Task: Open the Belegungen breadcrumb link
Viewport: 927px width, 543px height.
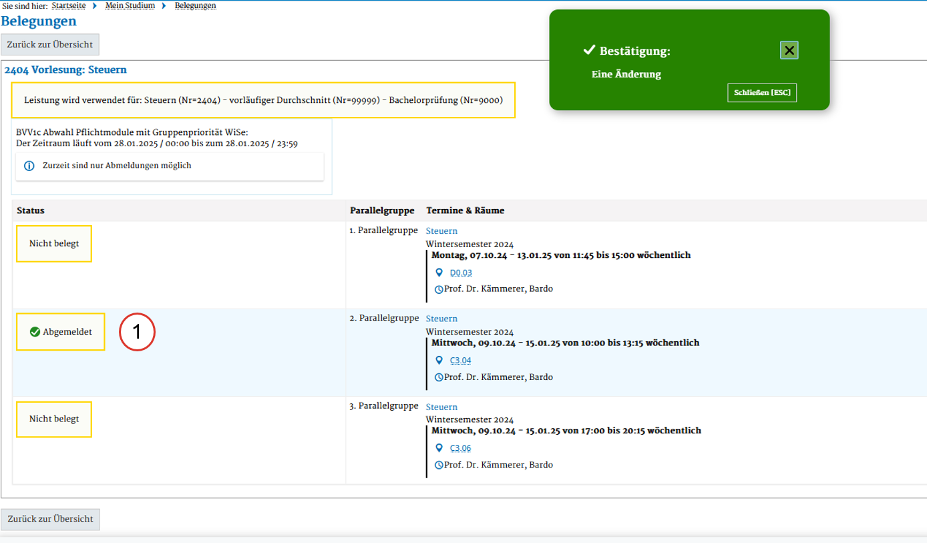Action: click(195, 5)
